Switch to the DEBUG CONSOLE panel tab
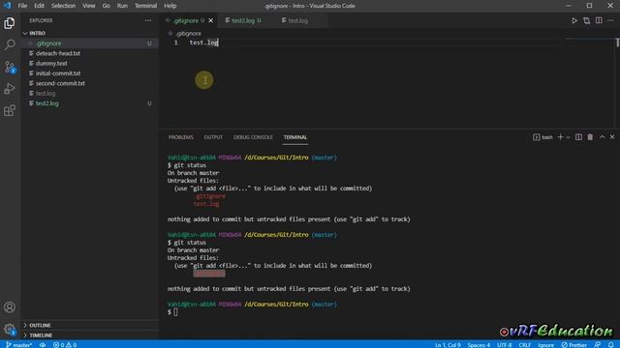Screen dimensions: 620x348 (253, 137)
